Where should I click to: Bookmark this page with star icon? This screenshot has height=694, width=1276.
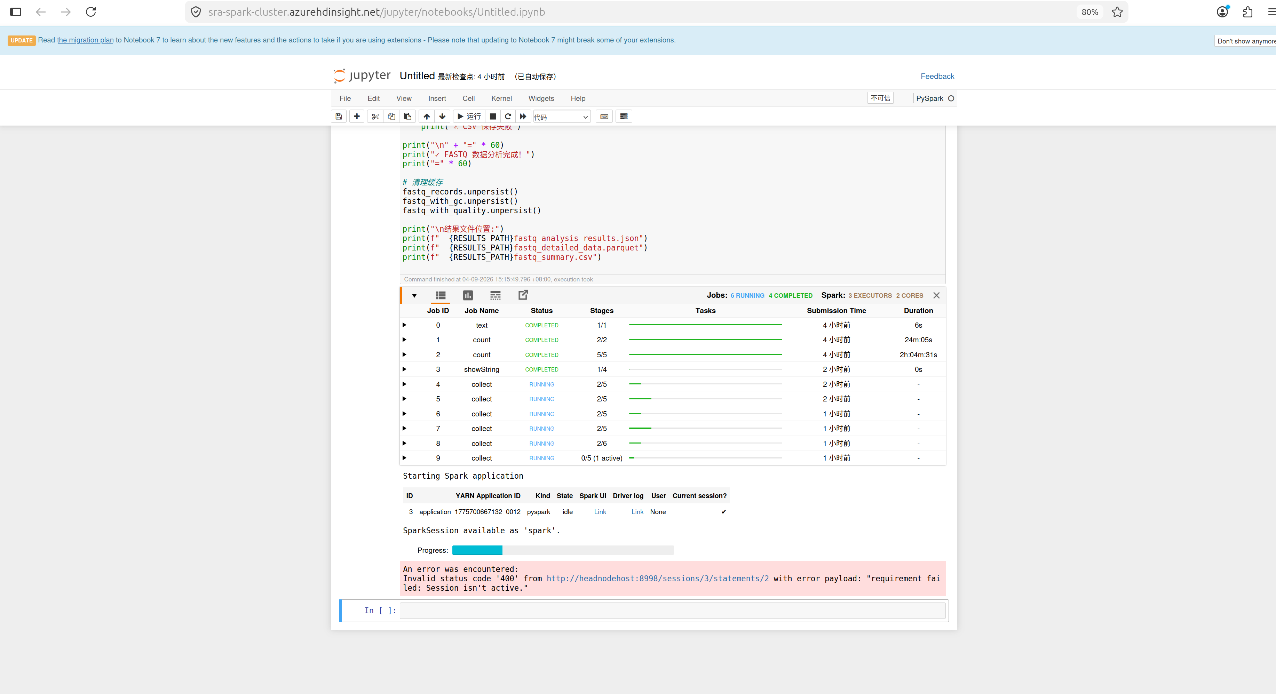[x=1117, y=12]
